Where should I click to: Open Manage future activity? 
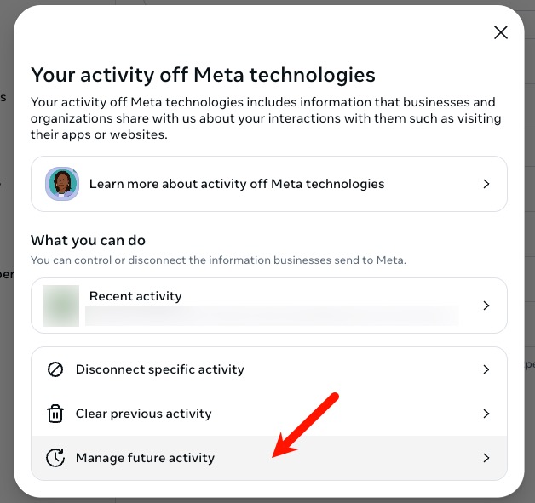[x=146, y=458]
